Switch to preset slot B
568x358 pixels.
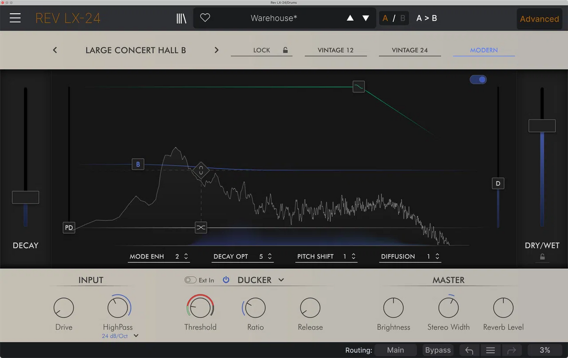[x=402, y=18]
